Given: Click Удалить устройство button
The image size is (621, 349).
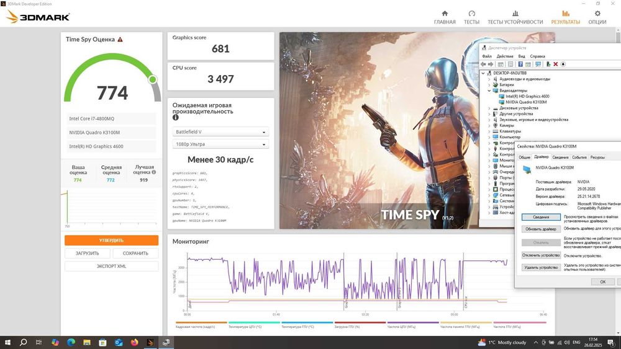Looking at the screenshot, I should tap(541, 268).
